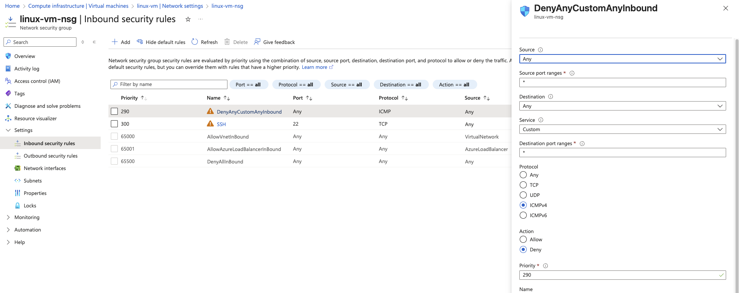Screen dimensions: 739x293
Task: Click the Give feedback icon
Action: pyautogui.click(x=257, y=42)
